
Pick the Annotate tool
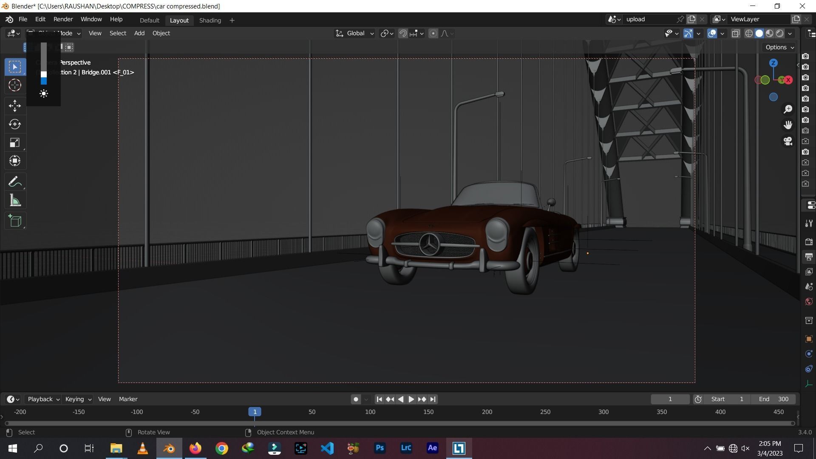pyautogui.click(x=15, y=181)
